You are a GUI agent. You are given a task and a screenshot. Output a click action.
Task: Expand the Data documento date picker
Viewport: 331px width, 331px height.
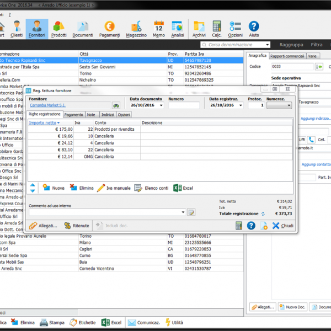point(161,105)
